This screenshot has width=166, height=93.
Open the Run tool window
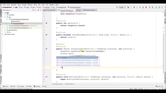(5, 86)
